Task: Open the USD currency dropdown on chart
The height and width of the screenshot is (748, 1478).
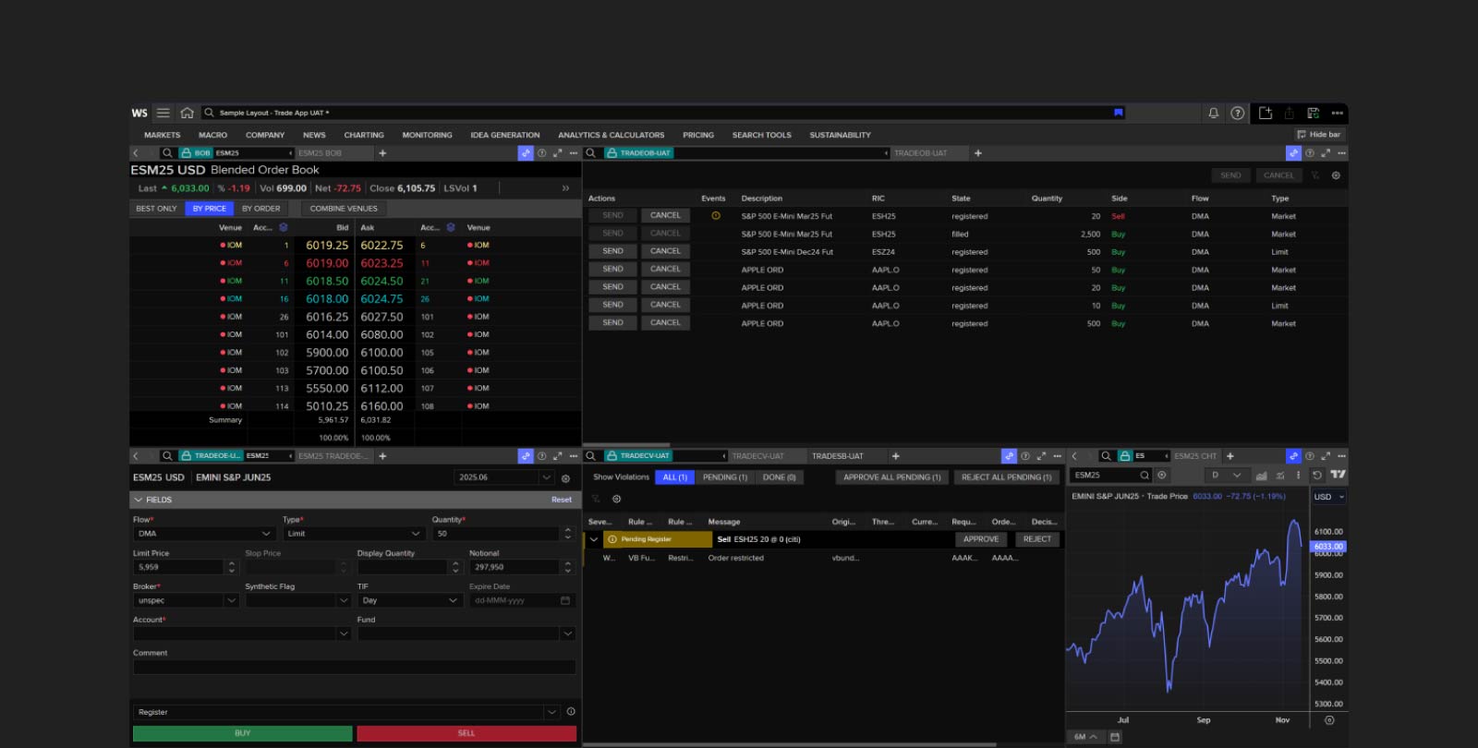Action: click(1329, 497)
